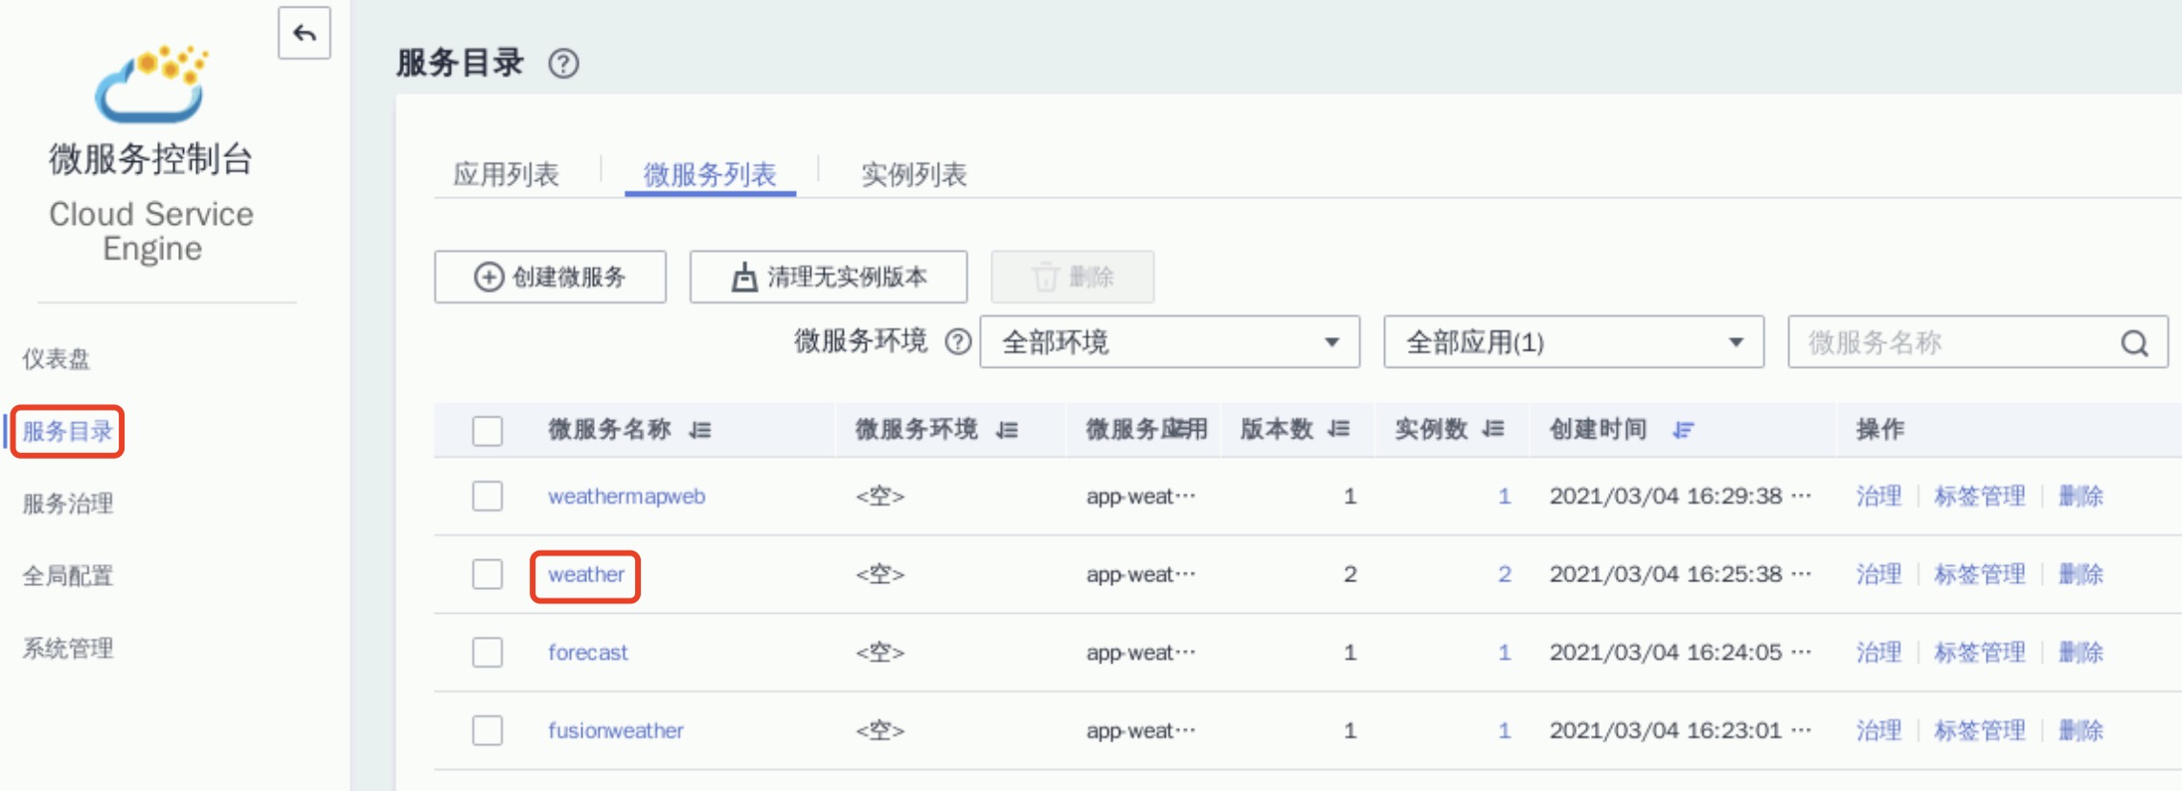2182x791 pixels.
Task: Click the help icon beside 服务目录 title
Action: point(563,64)
